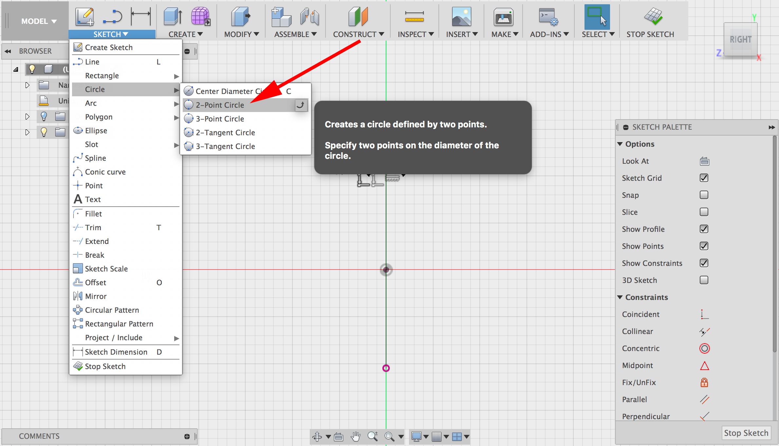Open the MODEL workspace dropdown

39,21
